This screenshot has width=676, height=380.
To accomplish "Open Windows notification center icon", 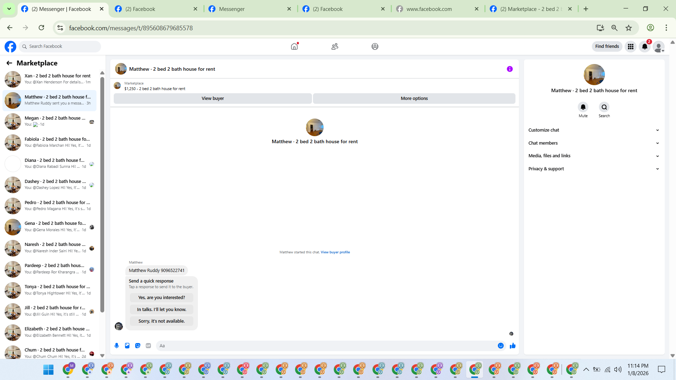I will tap(662, 369).
